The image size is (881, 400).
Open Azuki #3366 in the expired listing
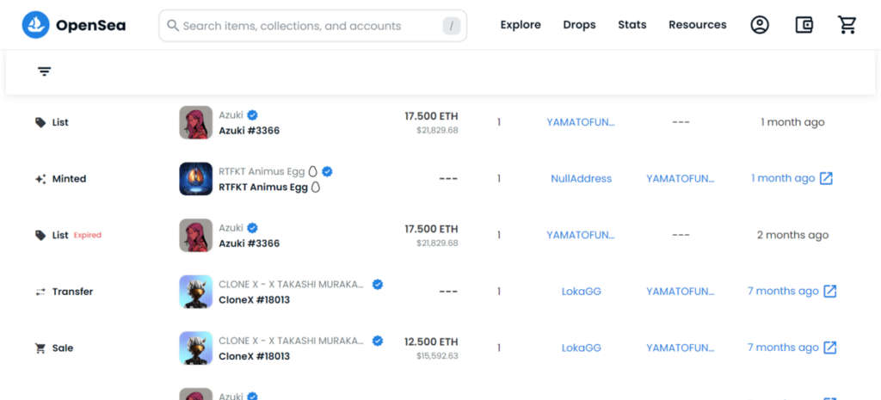tap(249, 243)
